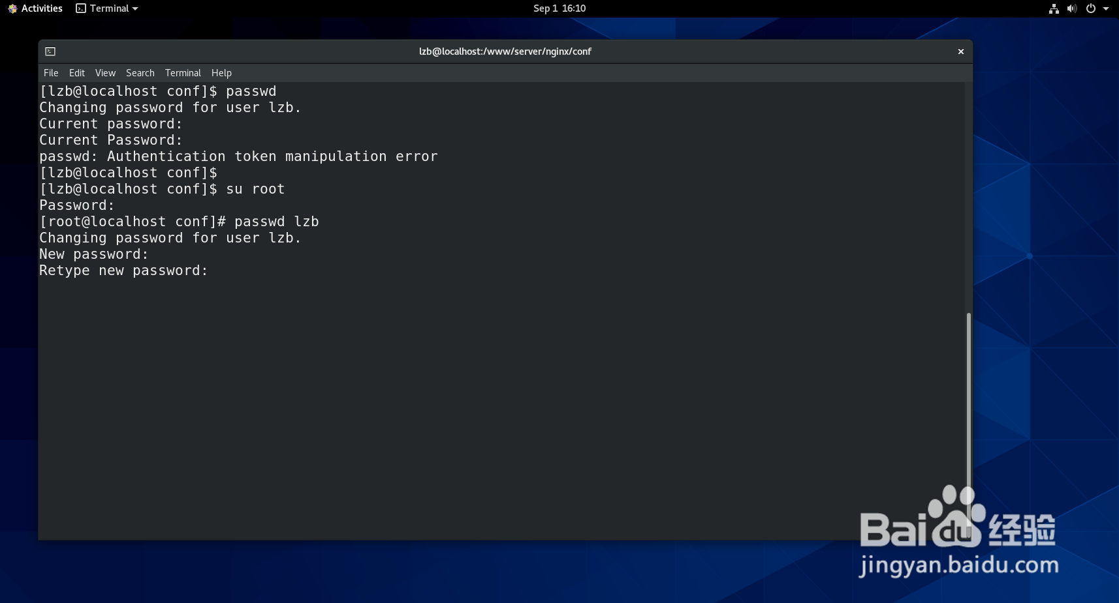Click the 'passwd: Authentication token manipulation error' line

(238, 156)
